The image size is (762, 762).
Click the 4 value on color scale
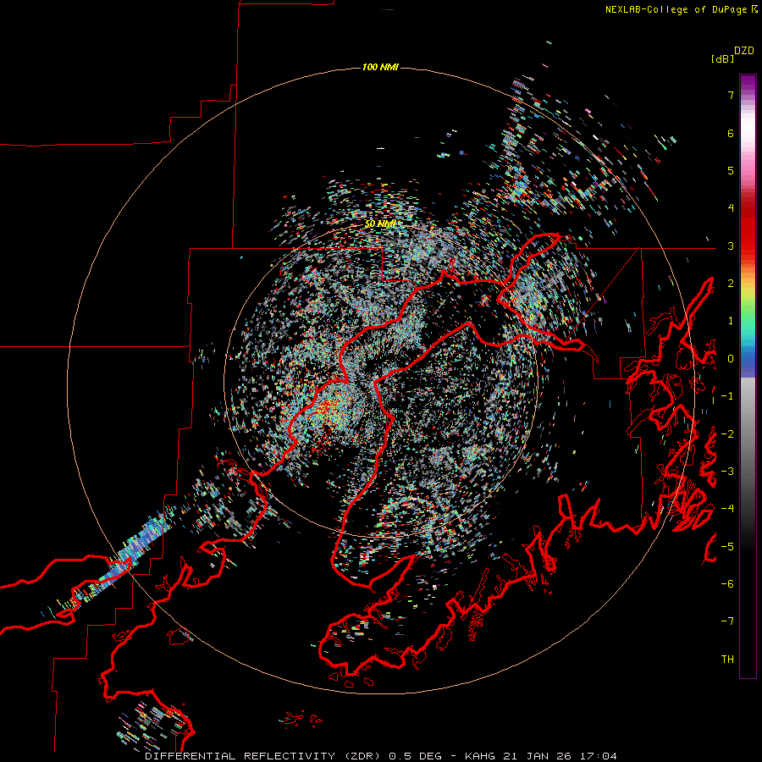tap(731, 208)
